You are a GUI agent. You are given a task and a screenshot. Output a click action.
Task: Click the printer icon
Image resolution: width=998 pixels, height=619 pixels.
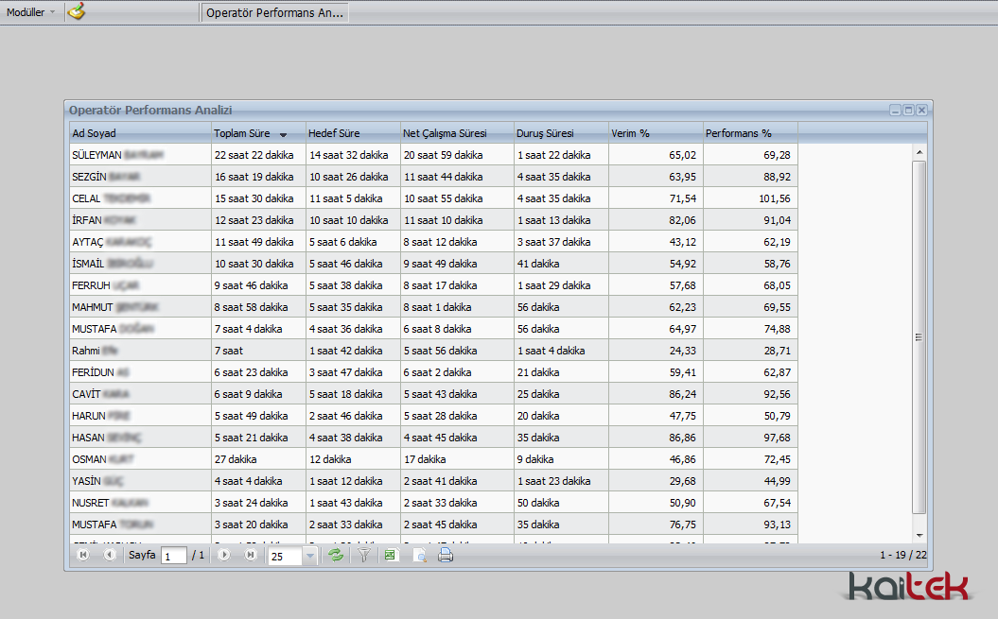(446, 556)
